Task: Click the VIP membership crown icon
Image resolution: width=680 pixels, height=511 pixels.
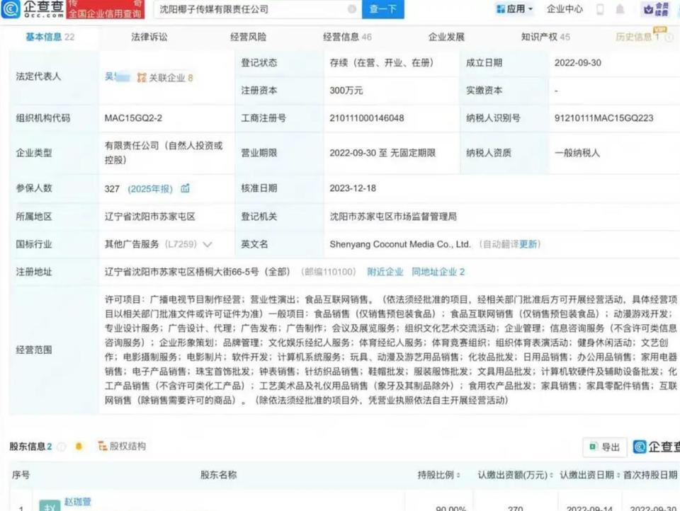Action: (649, 9)
